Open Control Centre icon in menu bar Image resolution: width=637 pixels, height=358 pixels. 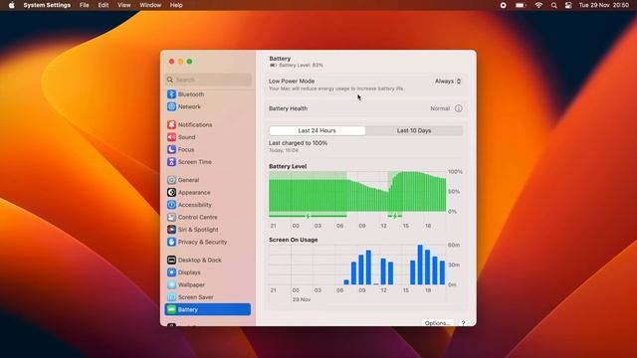pyautogui.click(x=568, y=5)
